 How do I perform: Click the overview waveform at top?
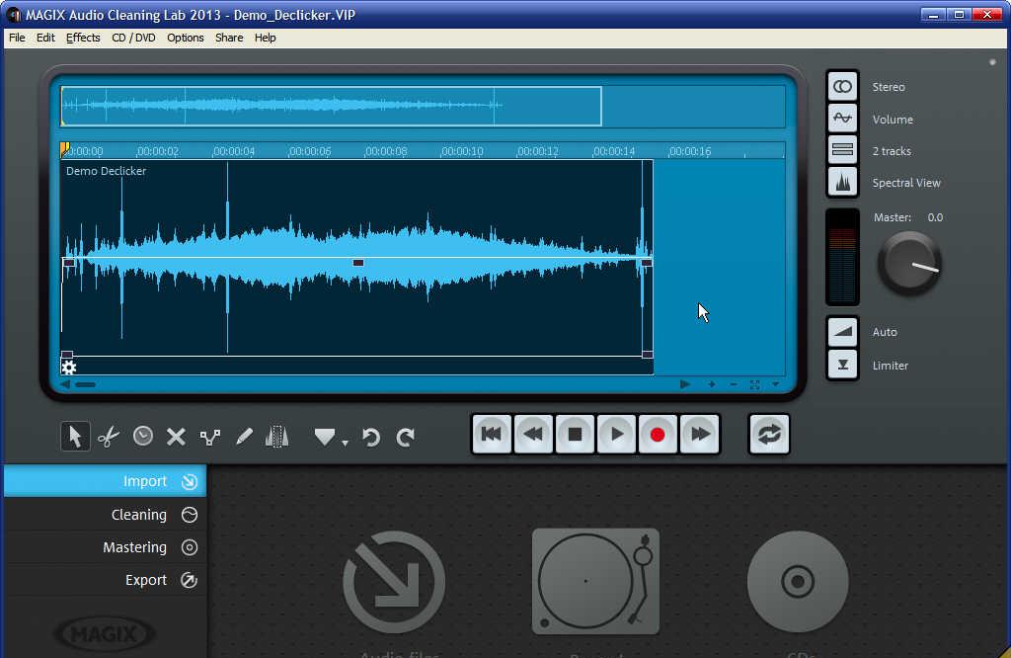332,106
